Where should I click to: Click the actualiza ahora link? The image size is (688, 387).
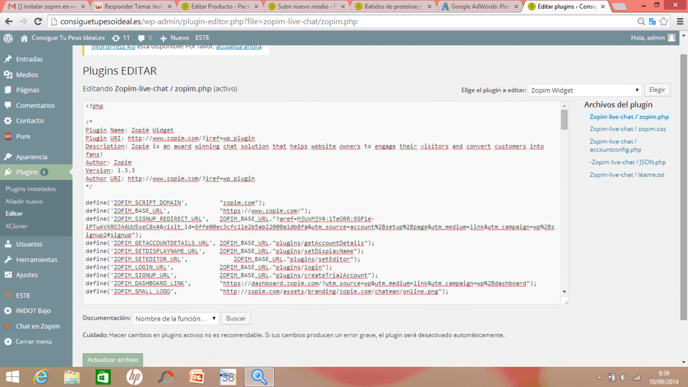pyautogui.click(x=238, y=46)
